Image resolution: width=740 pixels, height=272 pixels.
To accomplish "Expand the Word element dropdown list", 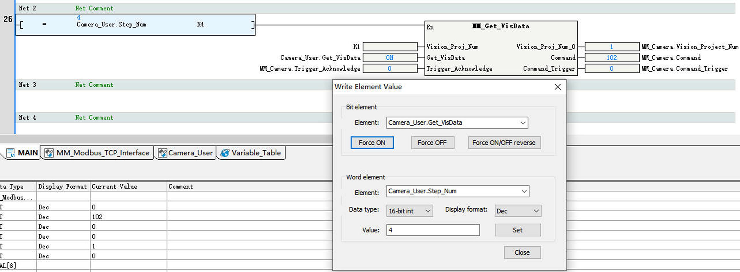I will tap(524, 191).
